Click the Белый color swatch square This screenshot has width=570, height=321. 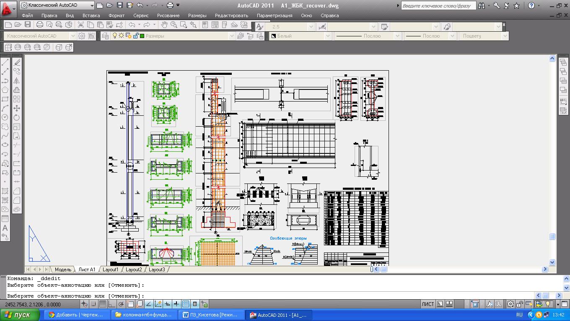tap(273, 36)
